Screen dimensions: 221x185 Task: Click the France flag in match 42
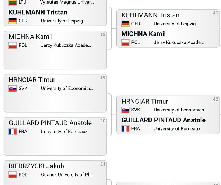pos(125,129)
